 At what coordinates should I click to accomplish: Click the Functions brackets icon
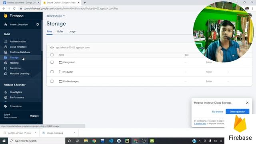[x=6, y=68]
